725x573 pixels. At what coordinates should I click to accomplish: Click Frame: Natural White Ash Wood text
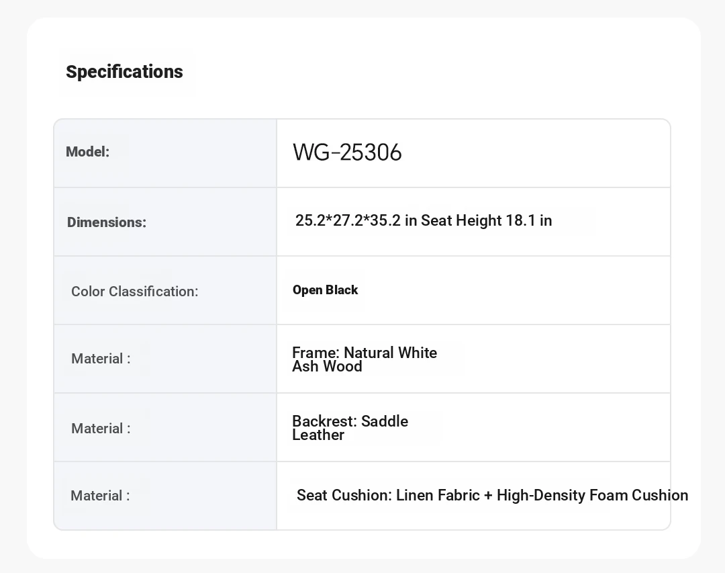click(365, 359)
